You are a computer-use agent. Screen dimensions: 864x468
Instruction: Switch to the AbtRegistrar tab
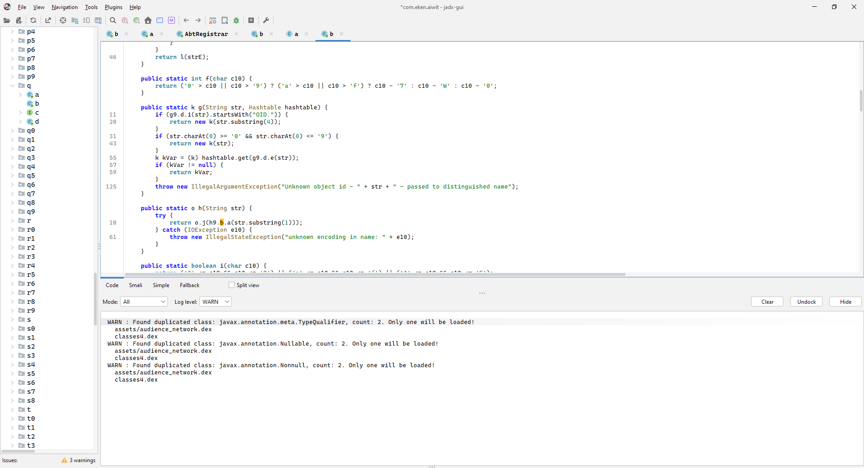[206, 34]
